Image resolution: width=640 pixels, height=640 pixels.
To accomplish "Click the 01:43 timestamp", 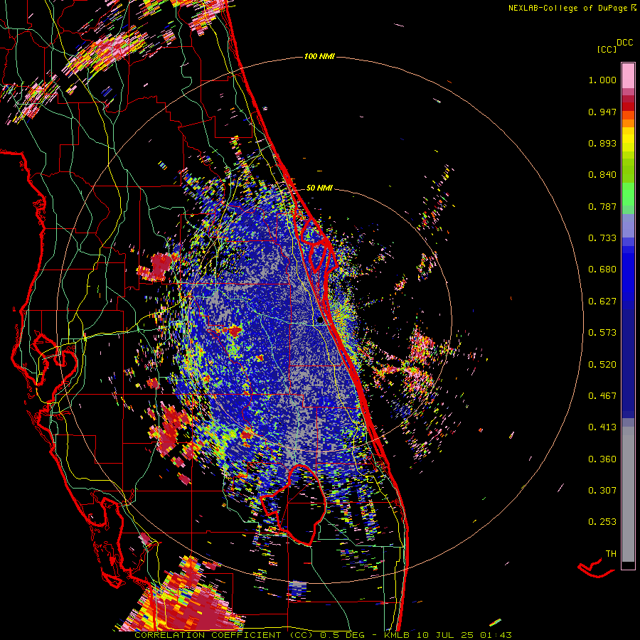I will click(496, 635).
